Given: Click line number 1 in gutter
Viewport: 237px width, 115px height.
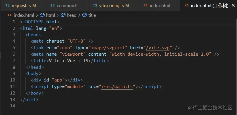Looking at the screenshot, I should 14,22.
